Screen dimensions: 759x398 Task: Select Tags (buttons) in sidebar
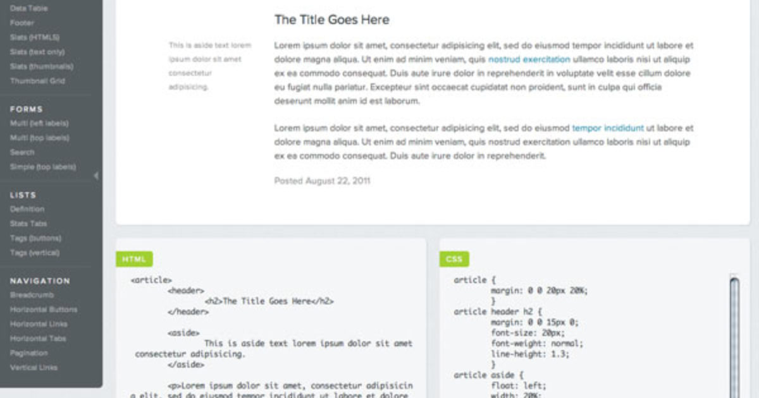(35, 238)
